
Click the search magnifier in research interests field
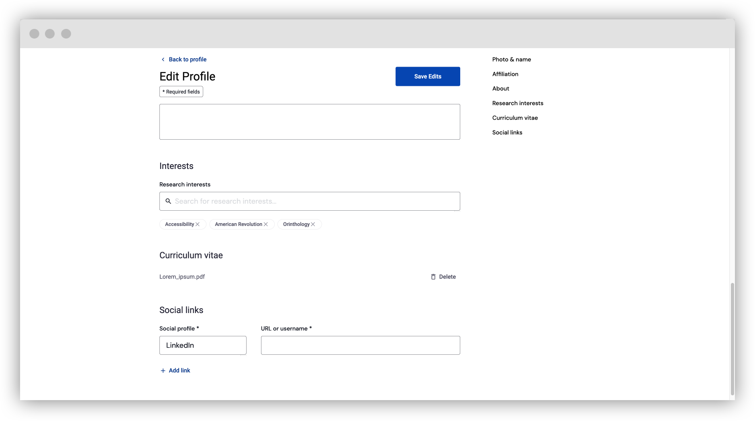pyautogui.click(x=168, y=201)
